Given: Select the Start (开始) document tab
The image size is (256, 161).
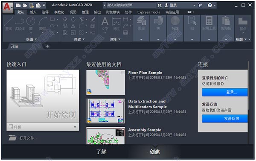Looking at the screenshot, I should point(15,47).
